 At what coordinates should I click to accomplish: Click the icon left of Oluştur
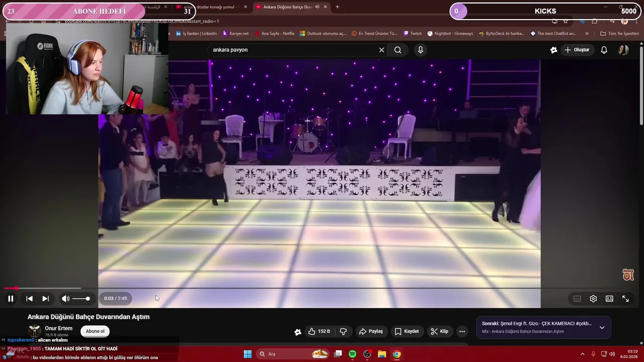553,50
